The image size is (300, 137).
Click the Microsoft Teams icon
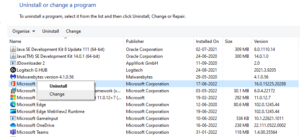(13, 132)
